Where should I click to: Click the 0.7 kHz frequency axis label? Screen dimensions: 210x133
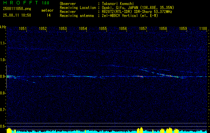tap(3, 110)
